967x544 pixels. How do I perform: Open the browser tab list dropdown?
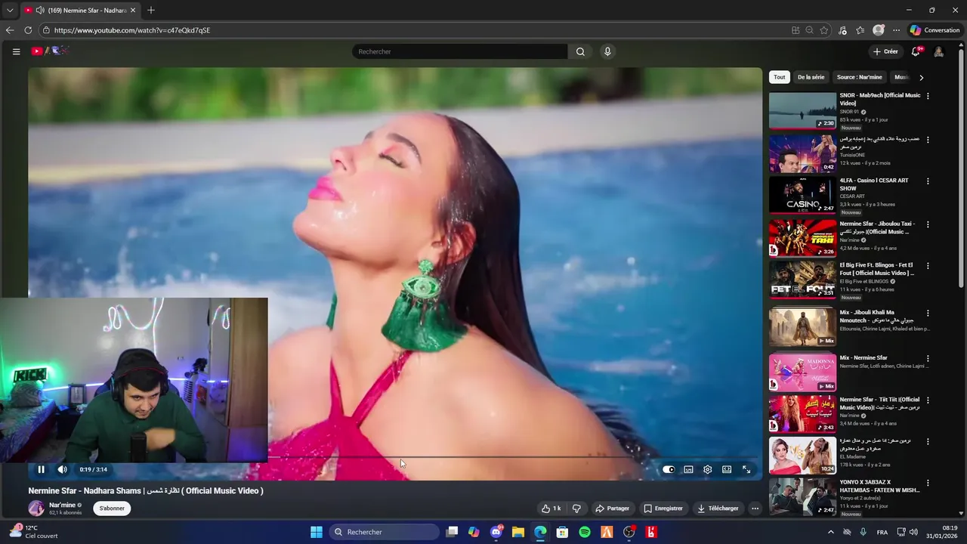[x=10, y=10]
